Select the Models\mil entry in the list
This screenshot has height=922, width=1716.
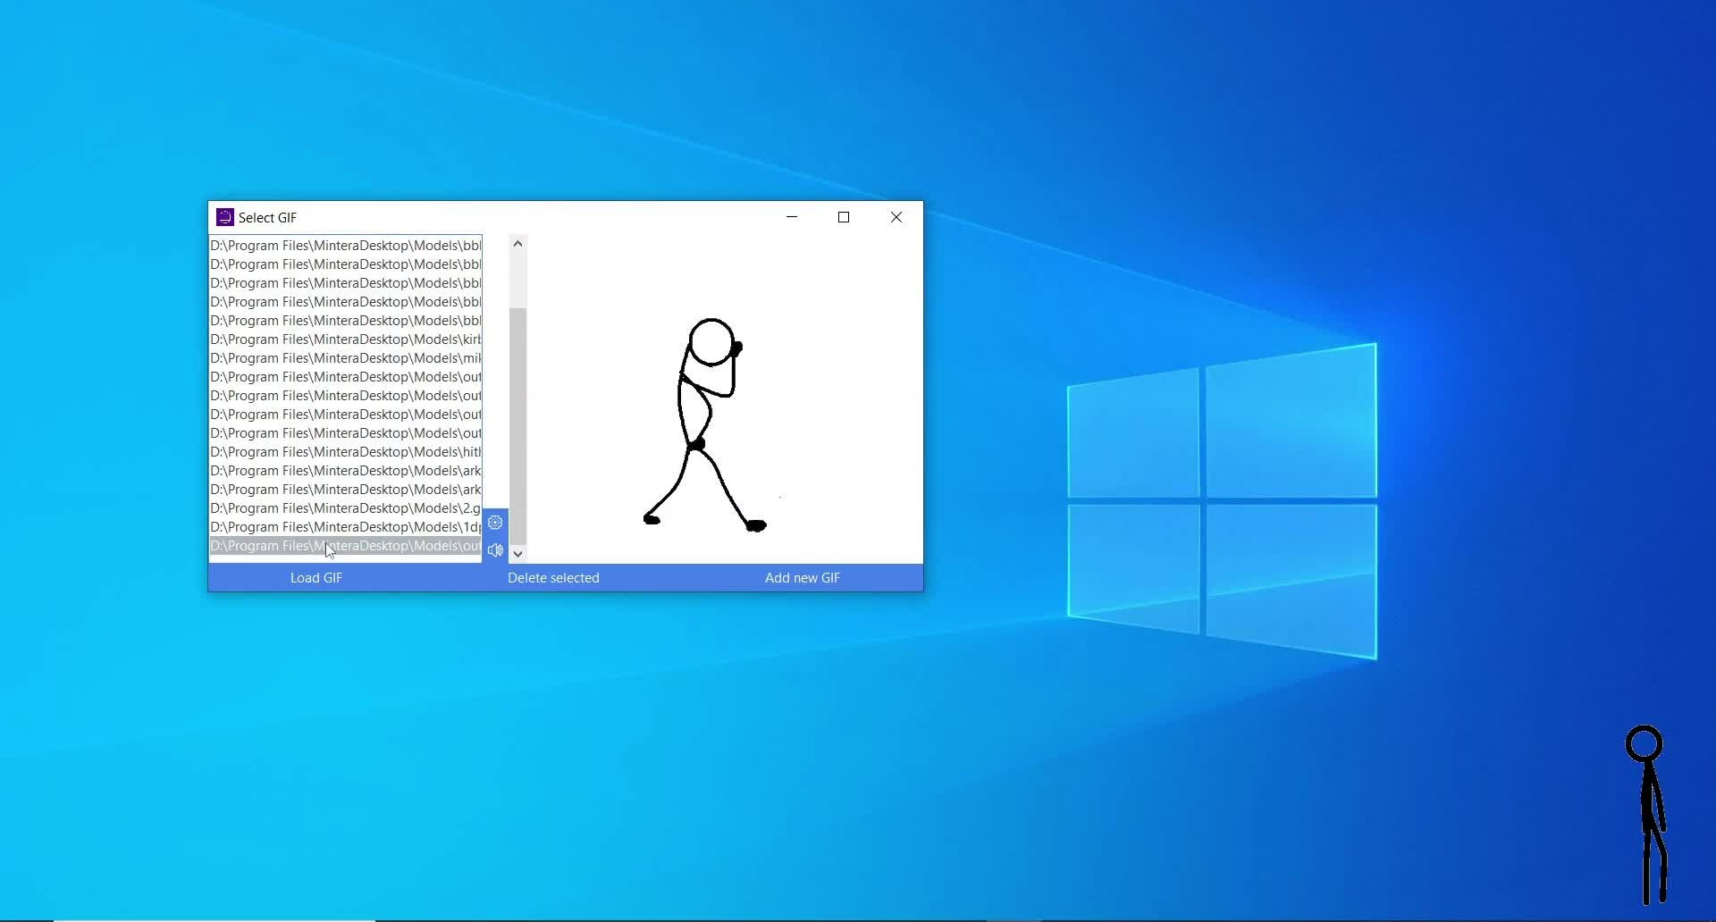pos(345,358)
